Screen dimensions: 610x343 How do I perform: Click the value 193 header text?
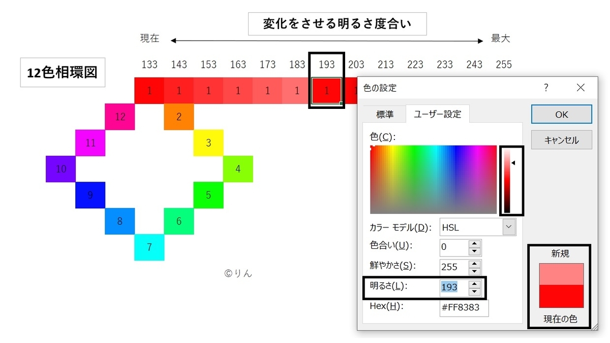pos(326,65)
